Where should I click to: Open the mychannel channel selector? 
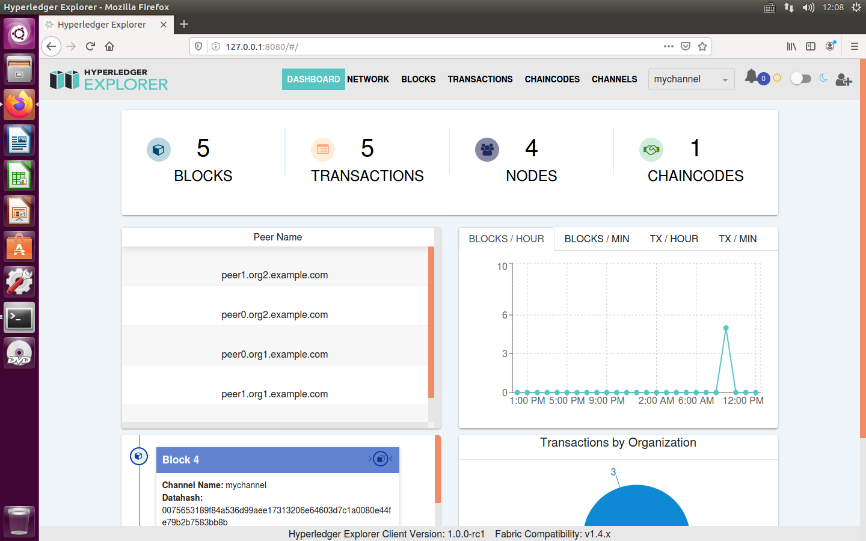[x=691, y=79]
